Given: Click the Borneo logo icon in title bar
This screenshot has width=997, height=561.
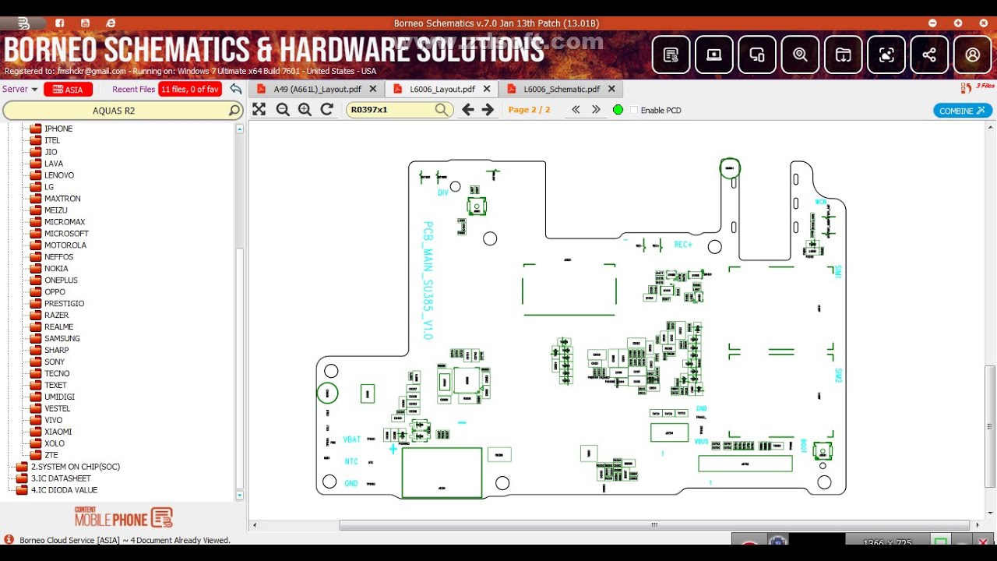Looking at the screenshot, I should [24, 23].
